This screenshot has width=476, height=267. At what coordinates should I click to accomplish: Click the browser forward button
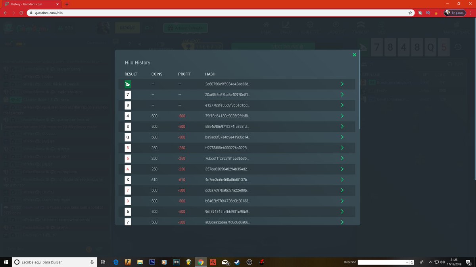coord(14,13)
